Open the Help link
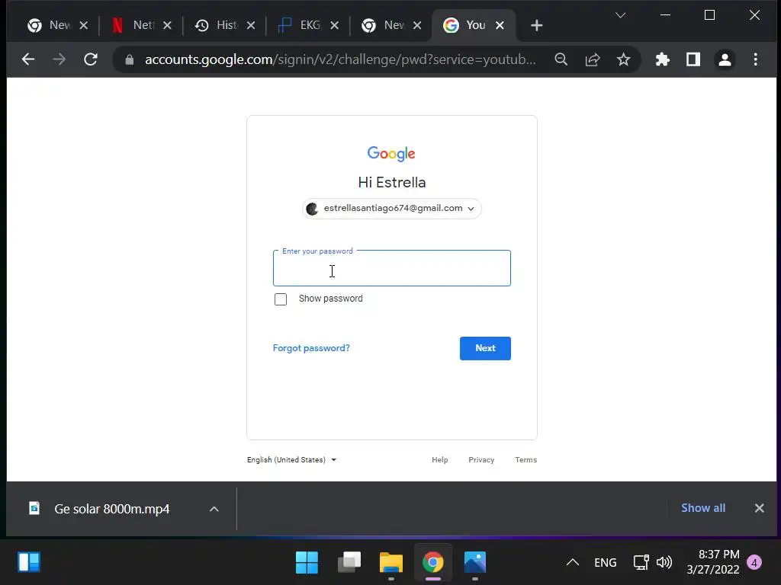Image resolution: width=781 pixels, height=585 pixels. tap(440, 459)
